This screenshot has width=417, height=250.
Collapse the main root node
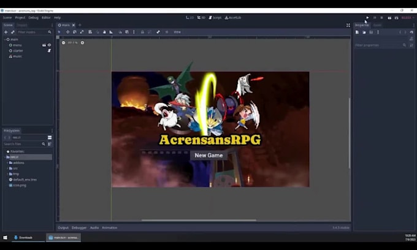coord(5,39)
